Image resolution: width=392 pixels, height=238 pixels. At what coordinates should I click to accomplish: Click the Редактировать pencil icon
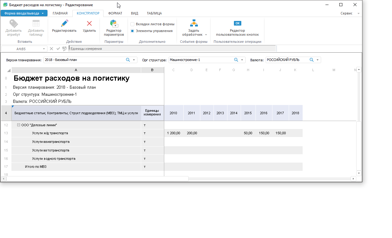pos(64,23)
